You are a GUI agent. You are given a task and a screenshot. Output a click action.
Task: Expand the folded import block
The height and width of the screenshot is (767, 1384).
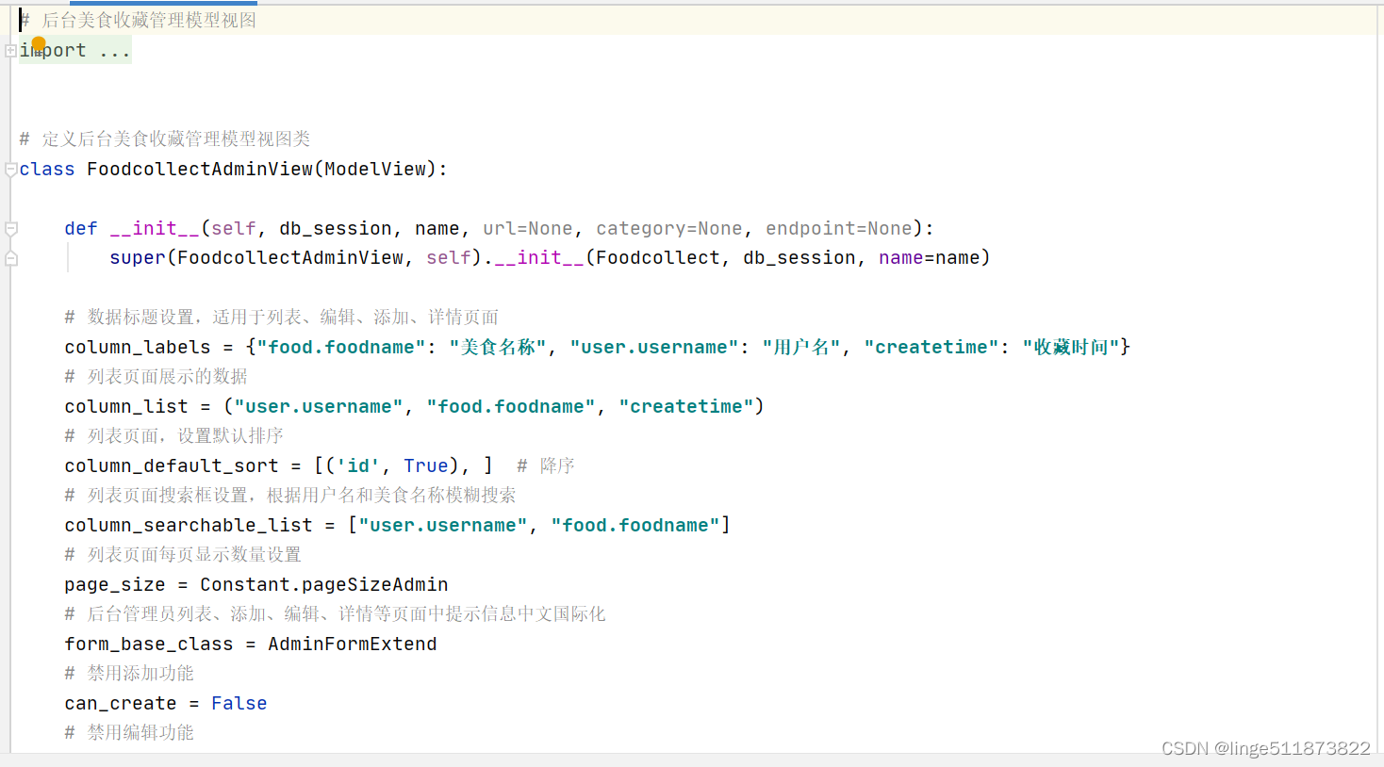(10, 51)
